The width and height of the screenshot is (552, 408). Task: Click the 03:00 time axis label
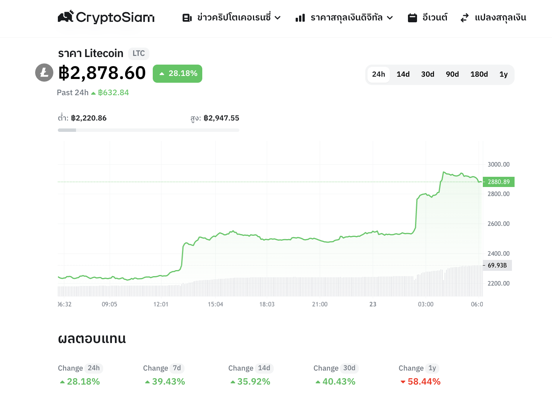(426, 304)
